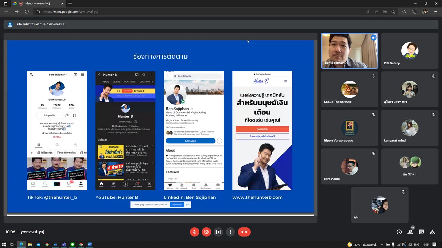Switch ENG input language
The width and height of the screenshot is (442, 248).
pyautogui.click(x=416, y=245)
